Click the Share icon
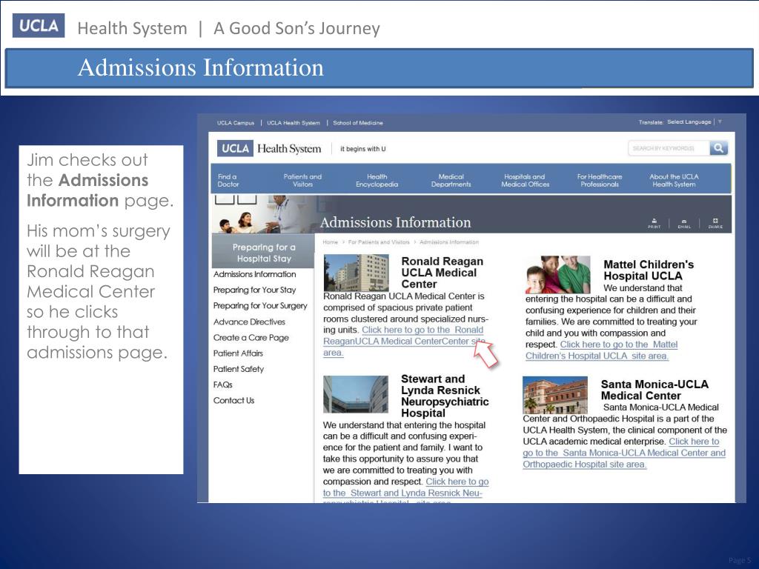Image resolution: width=759 pixels, height=569 pixels. pyautogui.click(x=715, y=224)
